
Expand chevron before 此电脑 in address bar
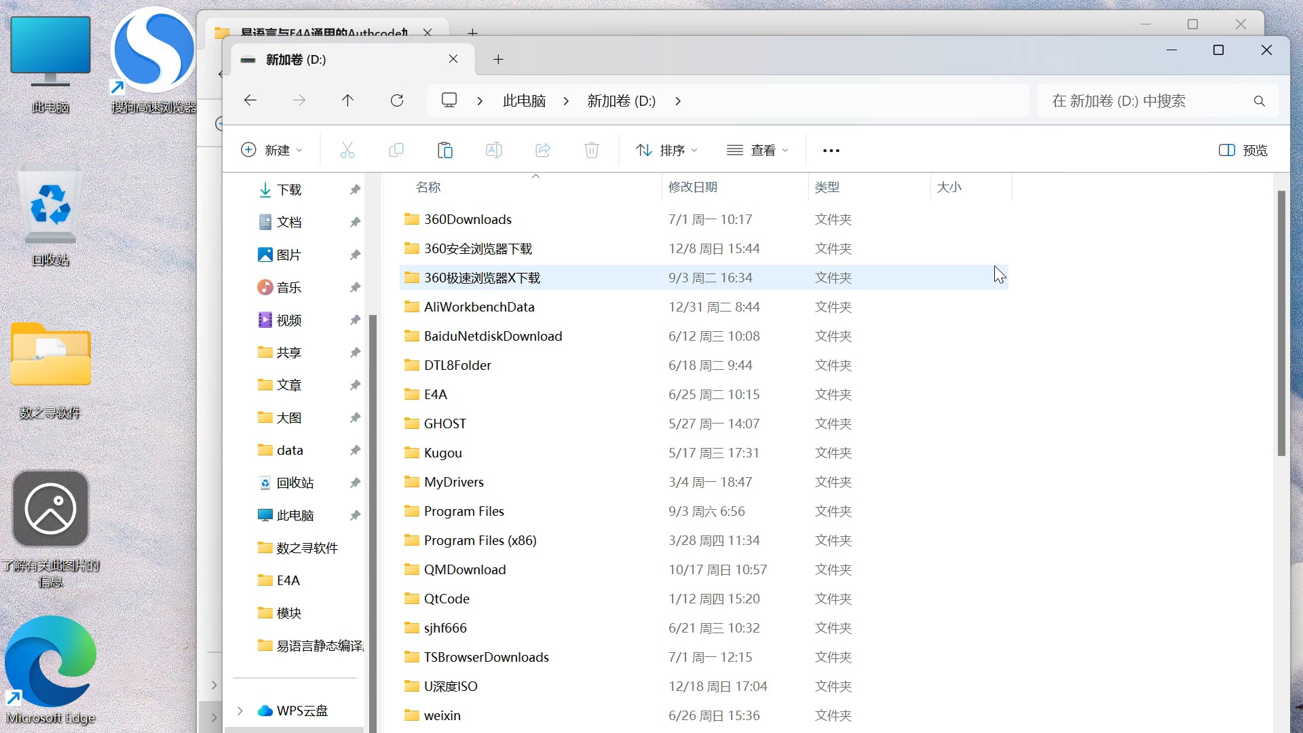(x=480, y=101)
